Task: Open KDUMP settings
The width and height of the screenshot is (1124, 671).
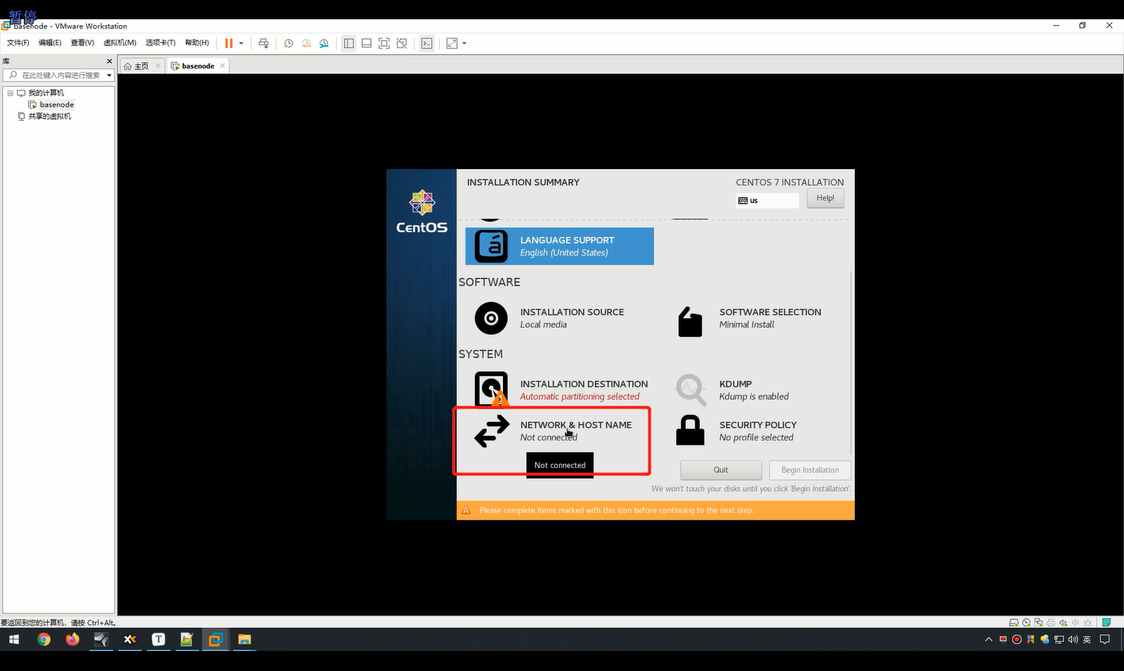Action: coord(733,390)
